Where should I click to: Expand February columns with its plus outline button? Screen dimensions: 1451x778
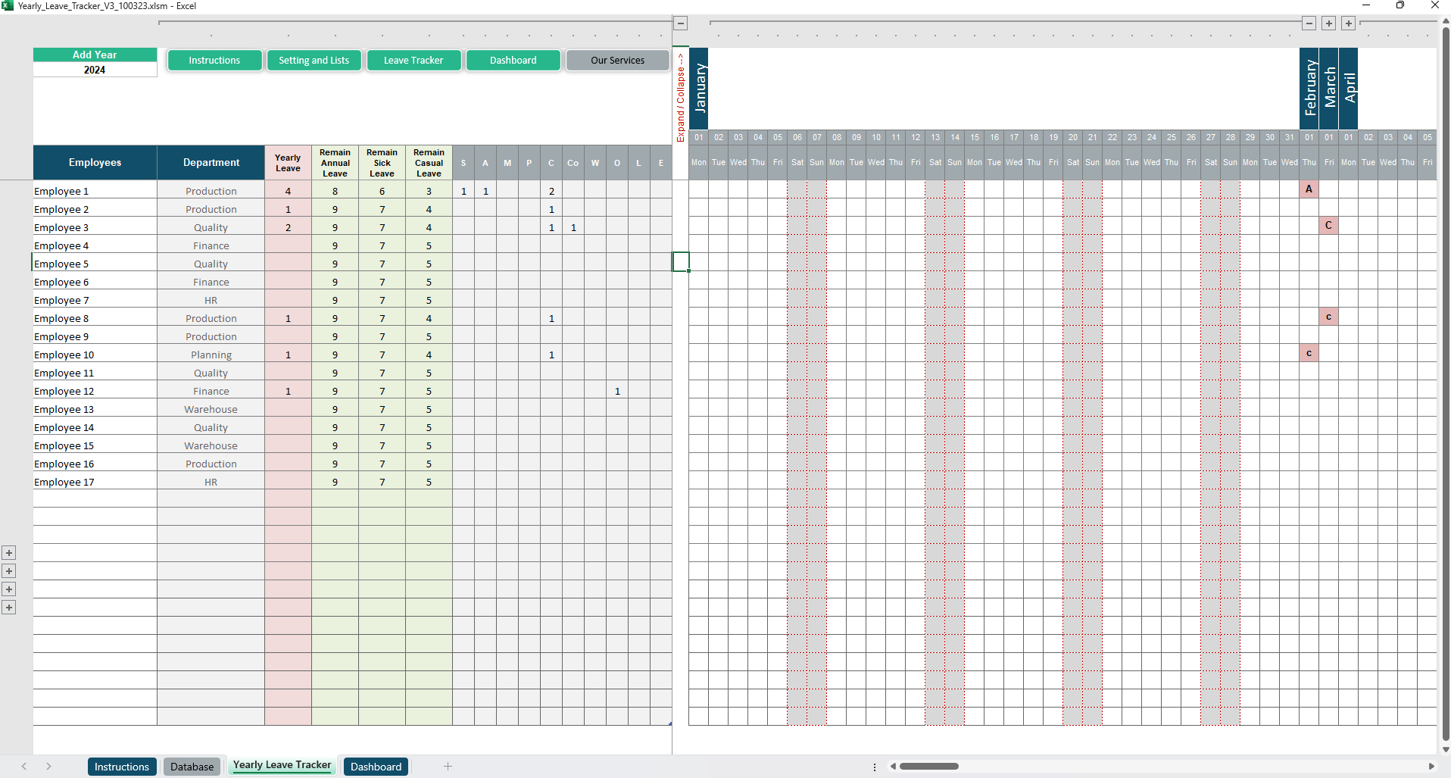[1328, 23]
